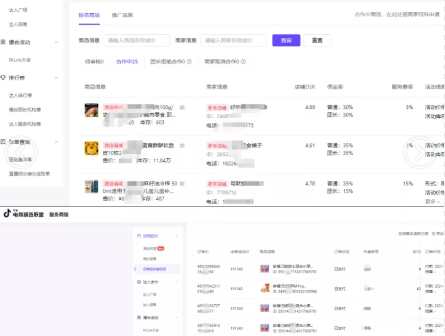
Task: Click info icon next to 团长拒绝合作0
Action: tap(190, 62)
